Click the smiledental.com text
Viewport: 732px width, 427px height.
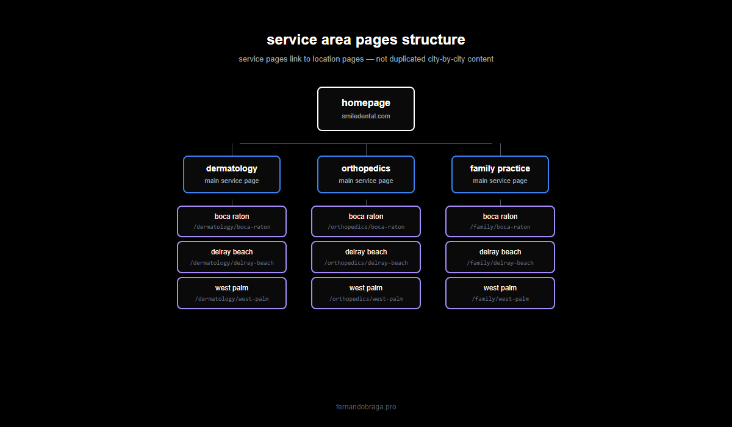(366, 116)
